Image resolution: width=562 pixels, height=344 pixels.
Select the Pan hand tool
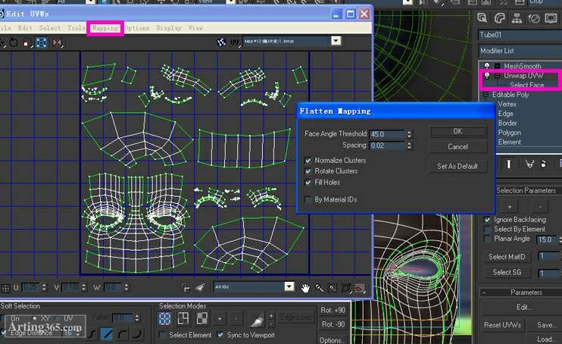click(305, 288)
